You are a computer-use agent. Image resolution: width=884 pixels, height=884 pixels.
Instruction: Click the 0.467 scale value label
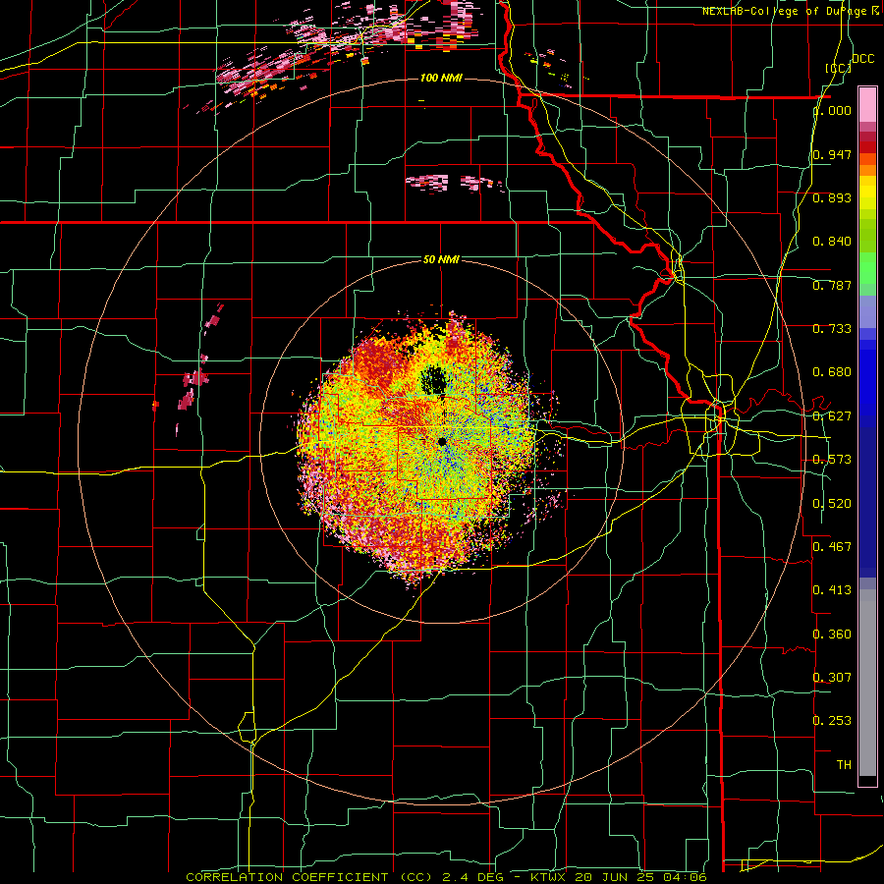[832, 546]
